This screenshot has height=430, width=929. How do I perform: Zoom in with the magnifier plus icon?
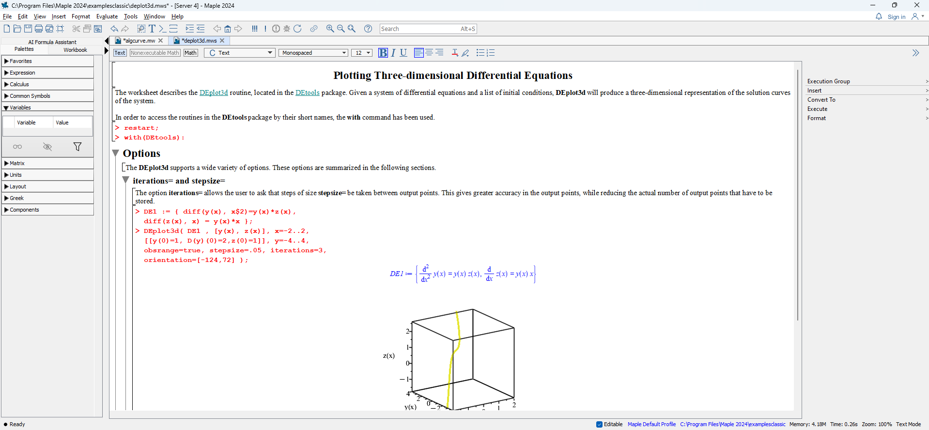tap(330, 29)
